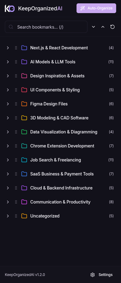Image resolution: width=121 pixels, height=283 pixels.
Task: Select the Figma Design Files folder name
Action: (49, 104)
